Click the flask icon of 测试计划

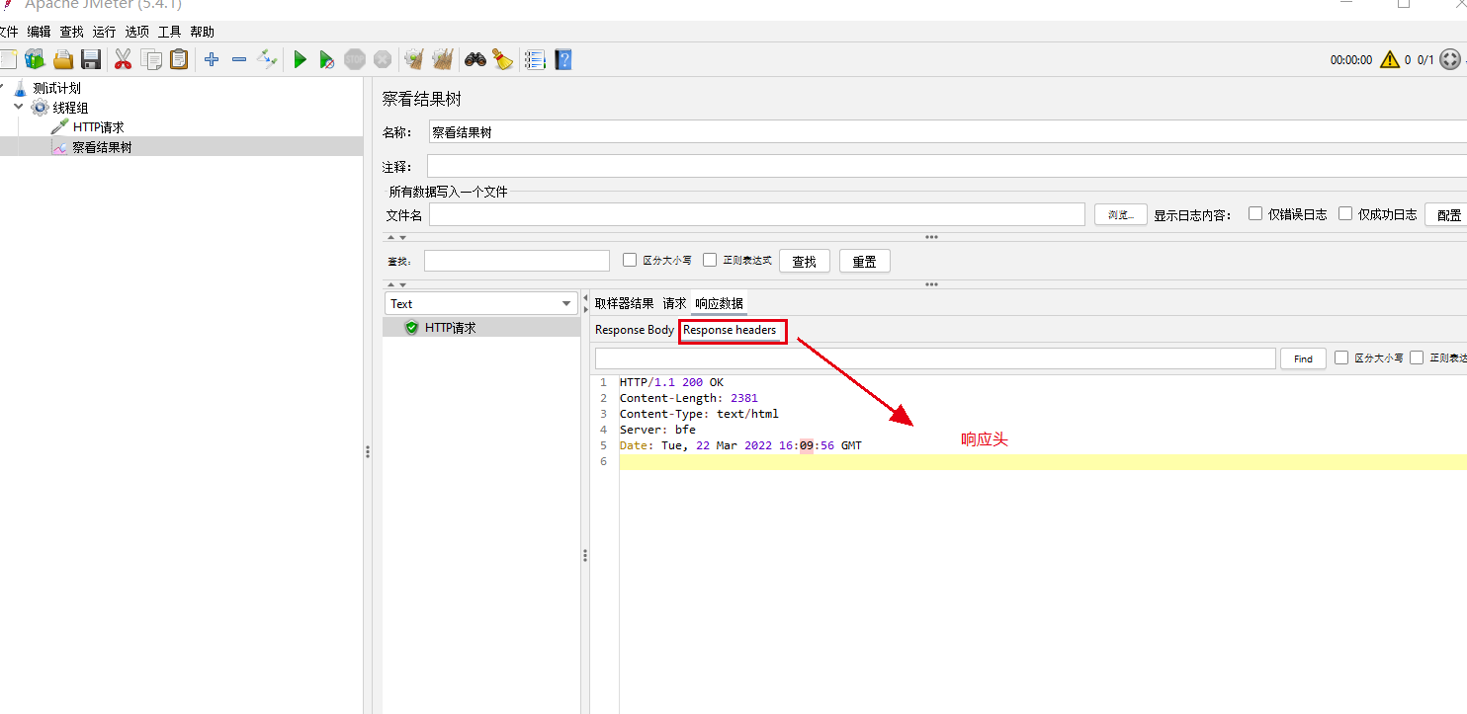[20, 88]
